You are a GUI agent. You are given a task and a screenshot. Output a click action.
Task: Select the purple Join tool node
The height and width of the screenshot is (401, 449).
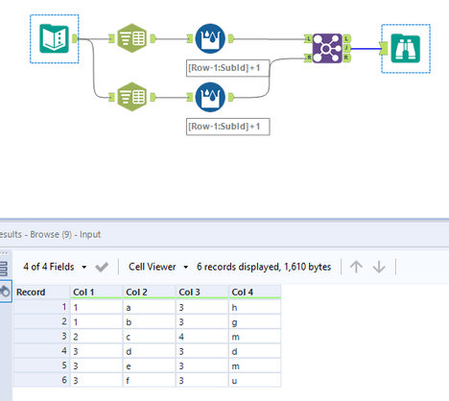(327, 49)
